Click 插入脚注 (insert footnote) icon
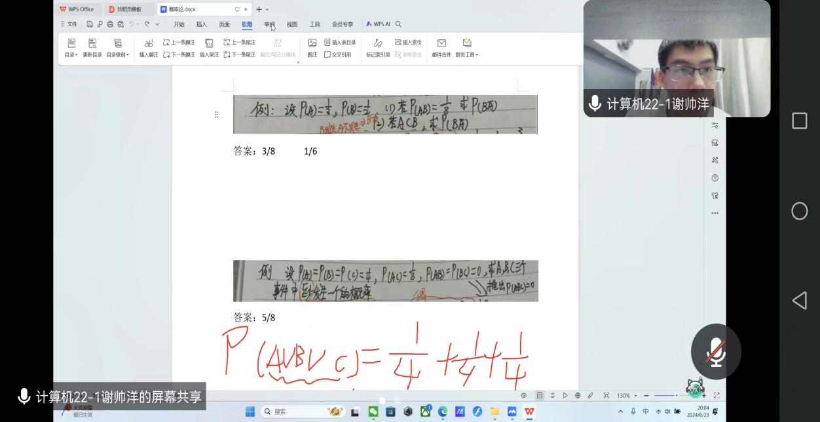This screenshot has width=820, height=422. pyautogui.click(x=149, y=43)
